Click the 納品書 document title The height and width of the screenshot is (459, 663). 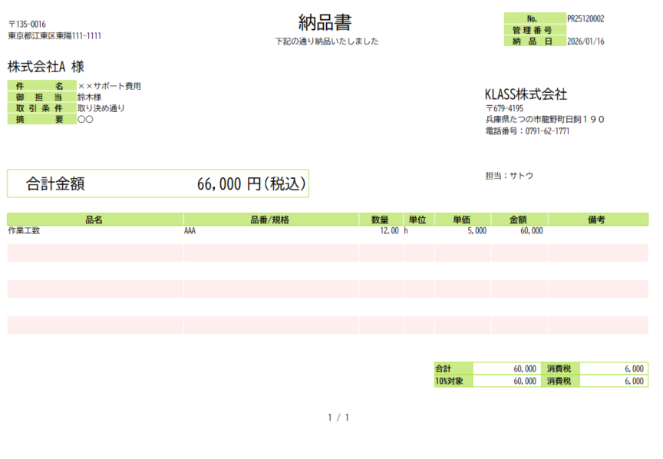(326, 22)
